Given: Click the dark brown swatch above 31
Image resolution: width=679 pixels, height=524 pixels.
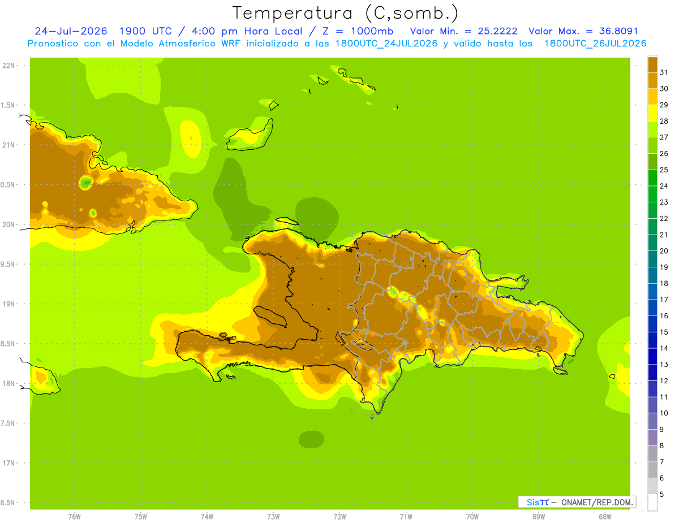Looking at the screenshot, I should pos(652,64).
